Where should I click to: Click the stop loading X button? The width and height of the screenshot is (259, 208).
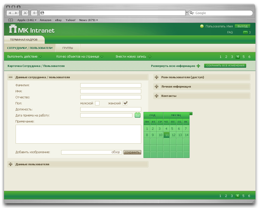point(25,13)
